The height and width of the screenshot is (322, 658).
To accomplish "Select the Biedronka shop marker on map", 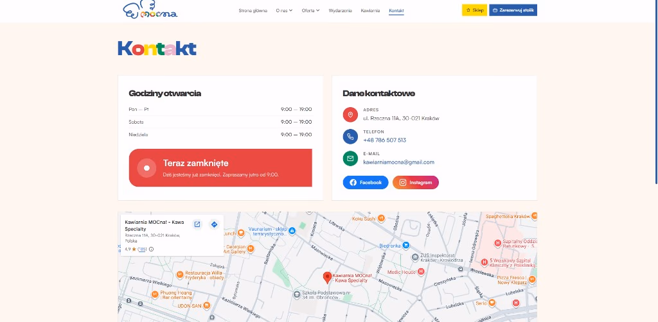I will [406, 245].
